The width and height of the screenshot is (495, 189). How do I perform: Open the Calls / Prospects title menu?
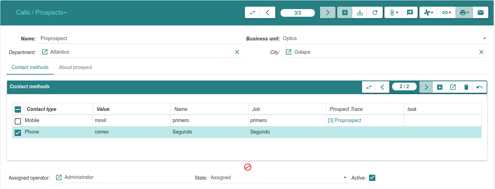[41, 13]
